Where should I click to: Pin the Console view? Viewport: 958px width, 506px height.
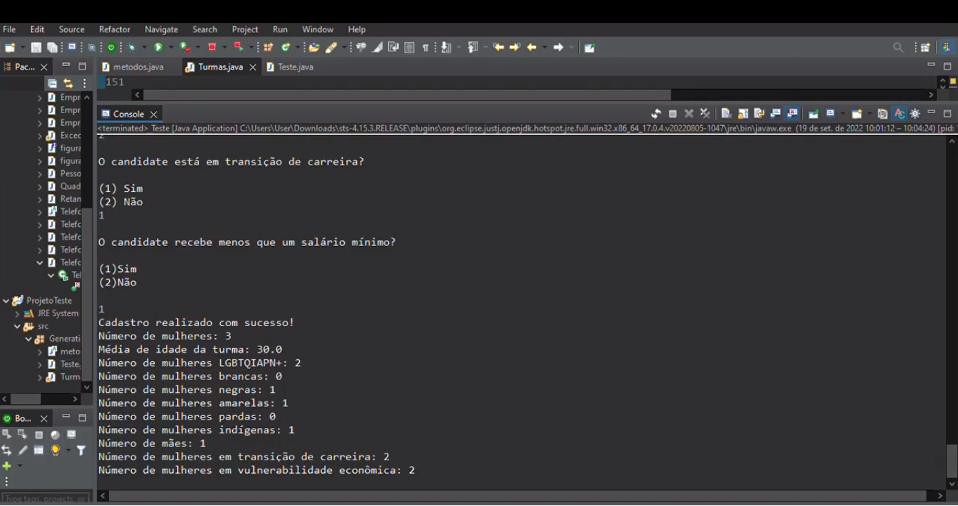[813, 114]
